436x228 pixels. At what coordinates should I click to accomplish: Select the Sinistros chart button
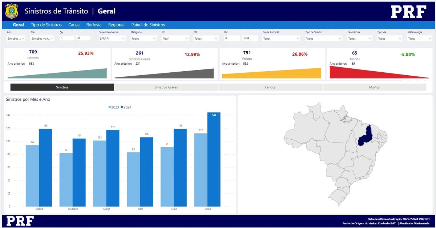coord(62,87)
